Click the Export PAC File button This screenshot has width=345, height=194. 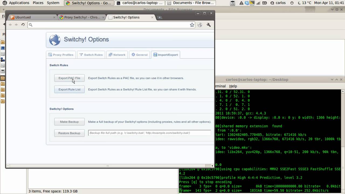(69, 78)
